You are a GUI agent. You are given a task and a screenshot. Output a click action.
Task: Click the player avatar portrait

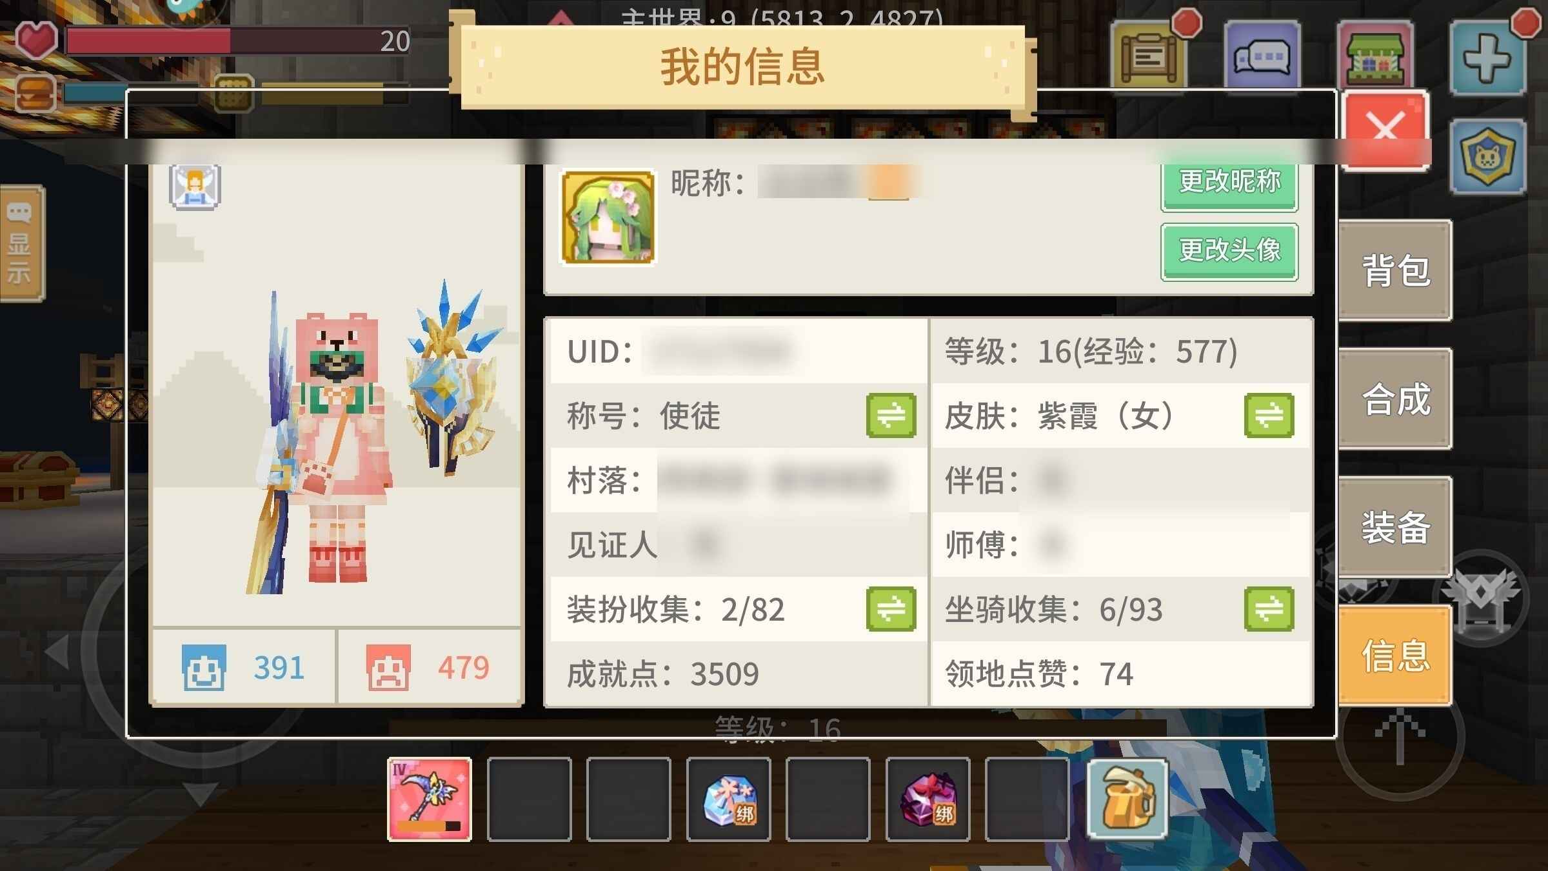click(x=608, y=217)
